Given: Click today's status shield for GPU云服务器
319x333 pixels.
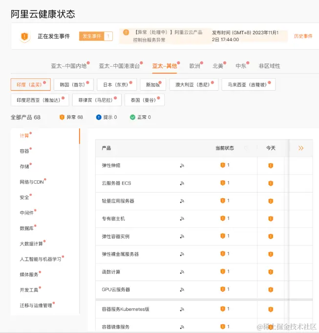Looking at the screenshot, I should (271, 290).
